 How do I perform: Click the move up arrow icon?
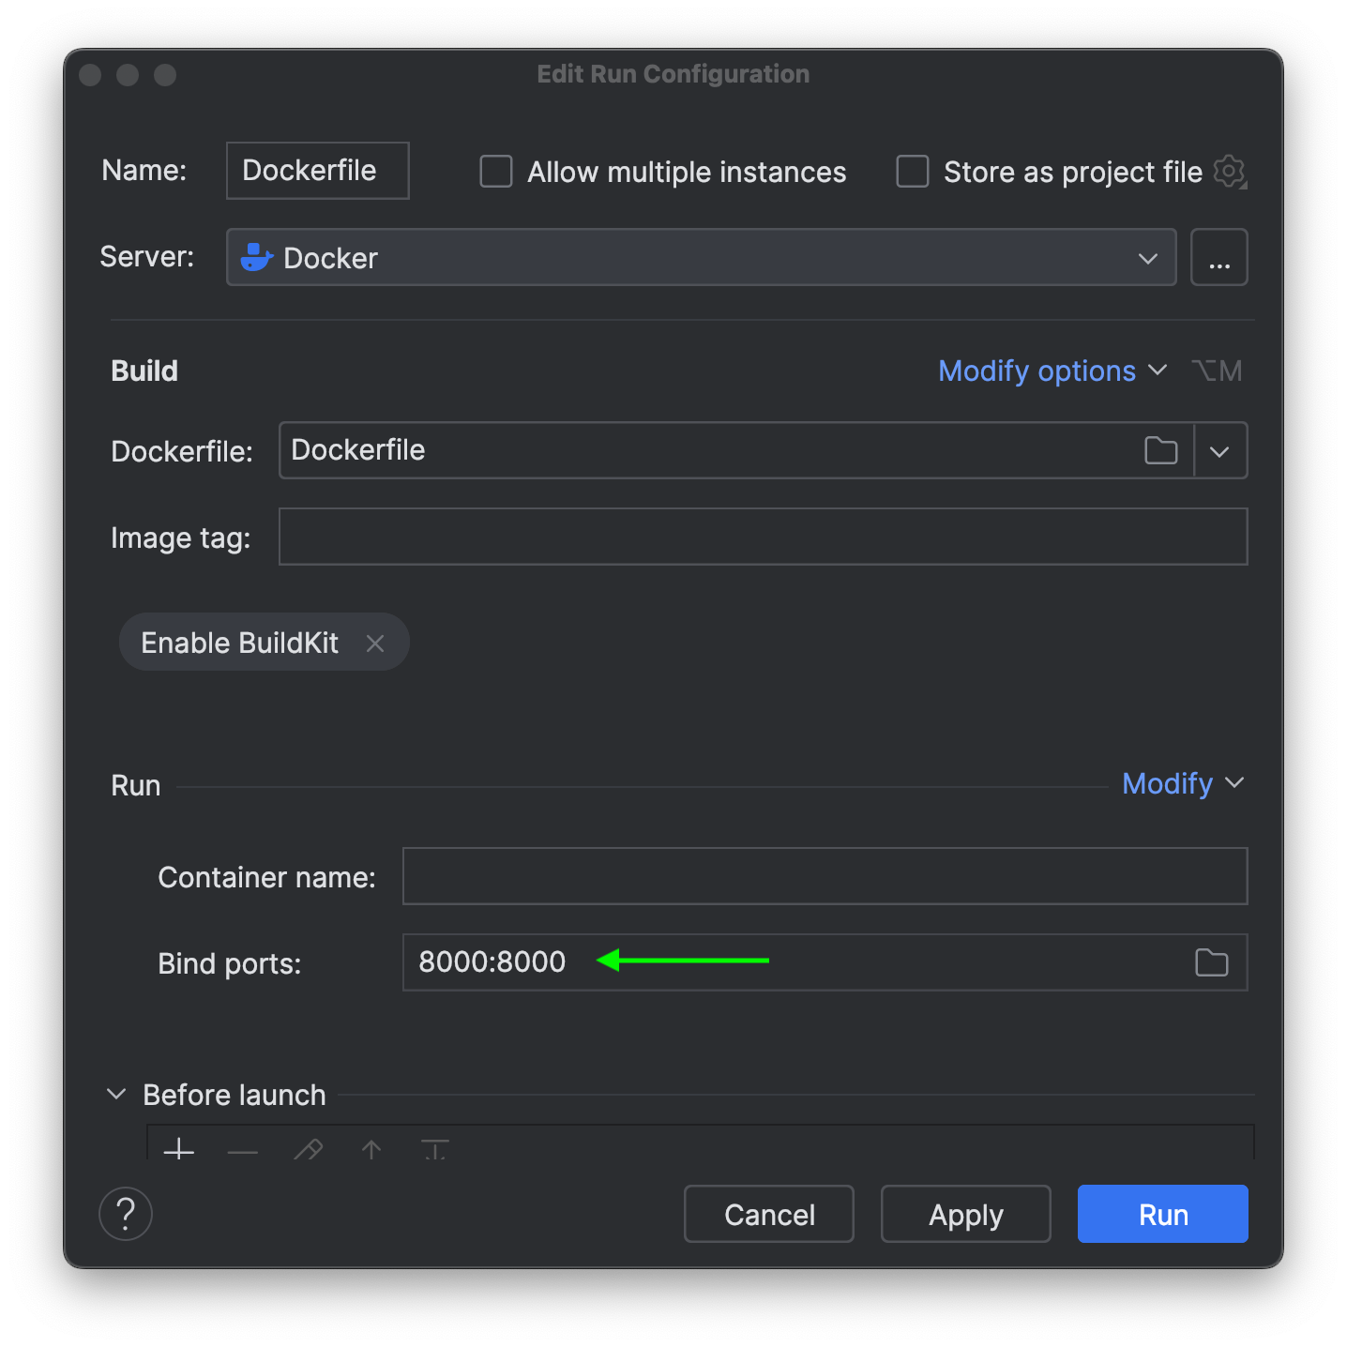[x=371, y=1150]
